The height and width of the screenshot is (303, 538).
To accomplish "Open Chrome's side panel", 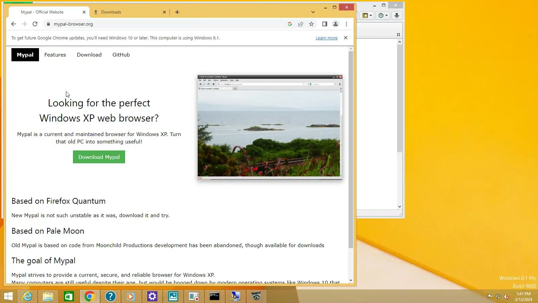I will (324, 24).
